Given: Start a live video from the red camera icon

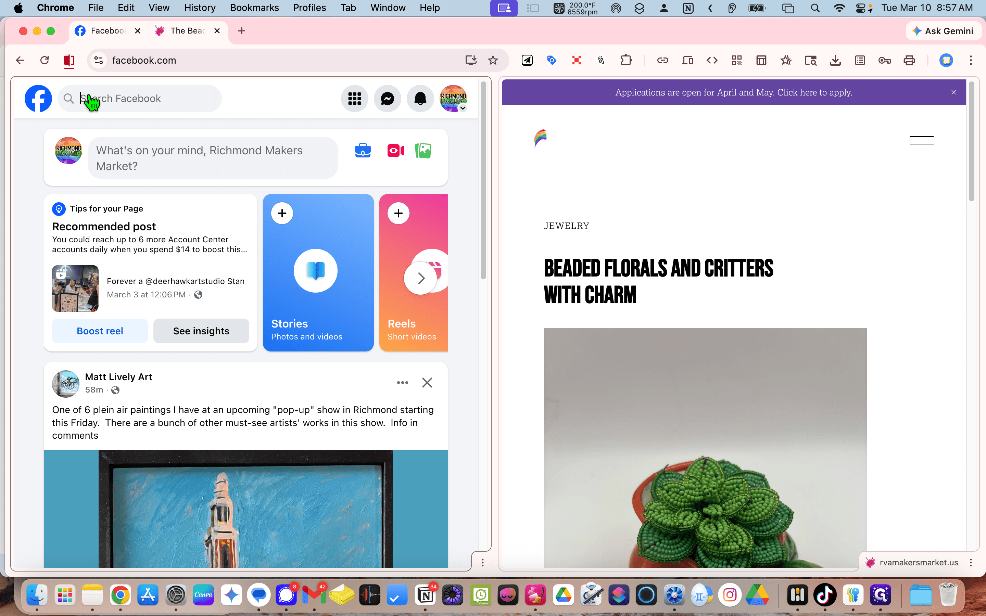Looking at the screenshot, I should click(396, 151).
